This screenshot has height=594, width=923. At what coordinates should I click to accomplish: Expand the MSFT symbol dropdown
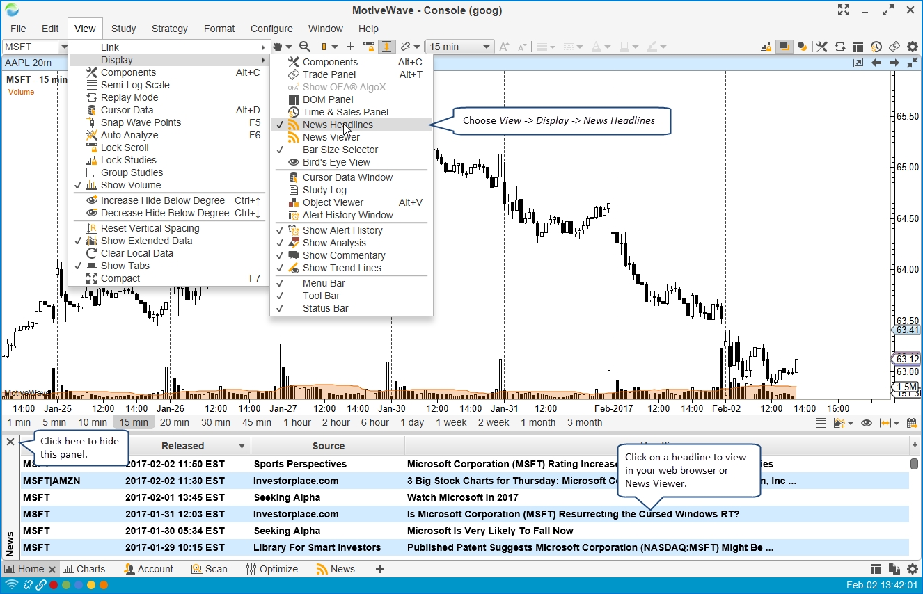coord(63,47)
